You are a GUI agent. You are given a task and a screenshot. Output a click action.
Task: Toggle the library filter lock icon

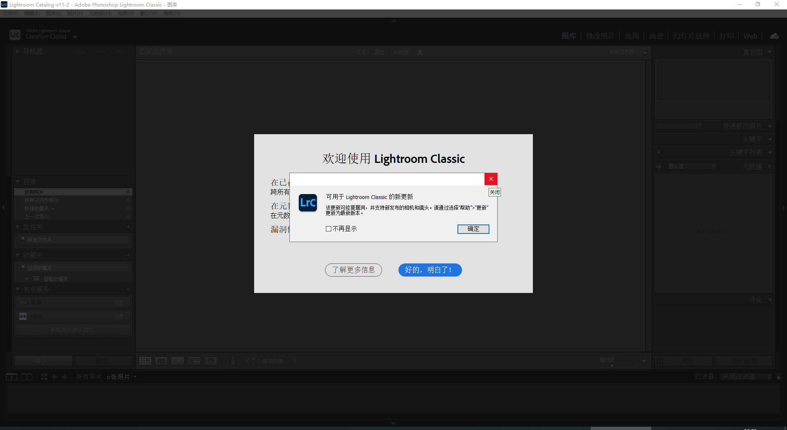pyautogui.click(x=646, y=51)
